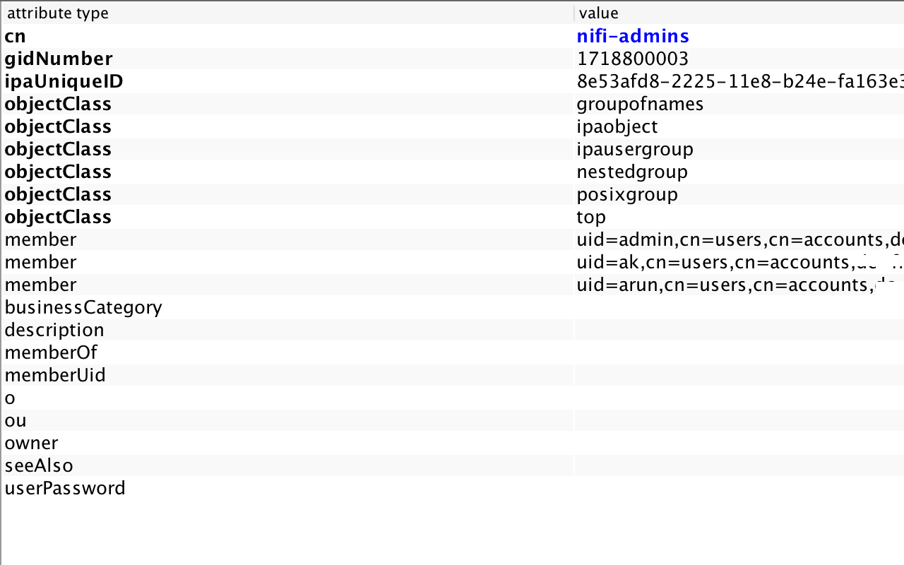Click the userPassword attribute row

click(x=65, y=488)
